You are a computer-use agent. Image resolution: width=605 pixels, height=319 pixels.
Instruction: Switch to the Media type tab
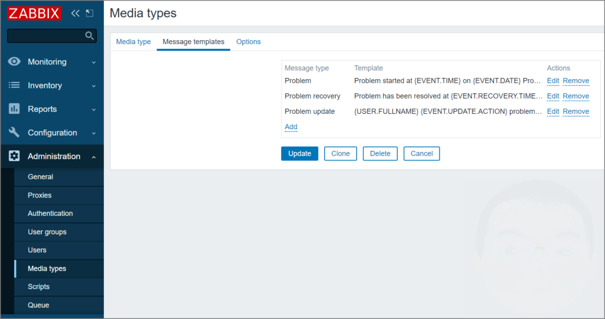coord(134,42)
